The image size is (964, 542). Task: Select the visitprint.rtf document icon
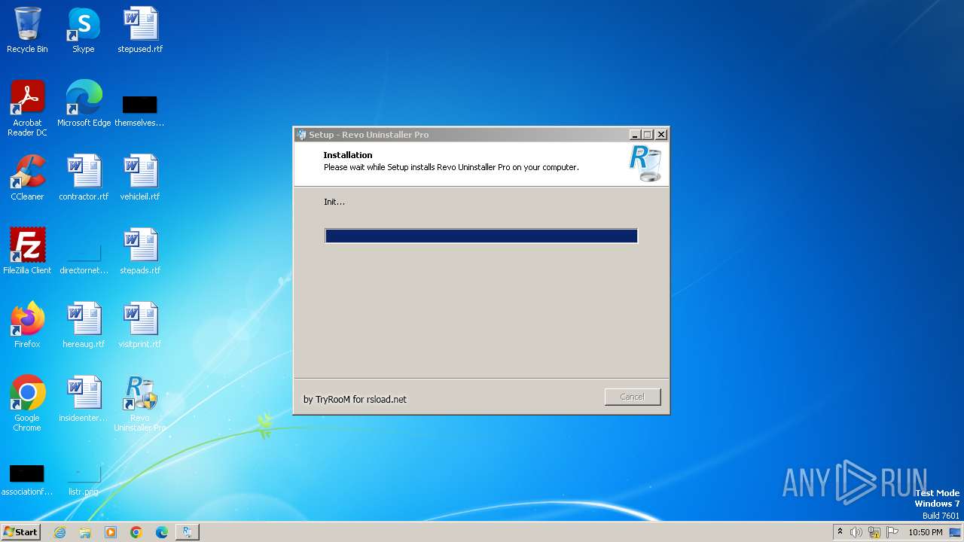[140, 325]
